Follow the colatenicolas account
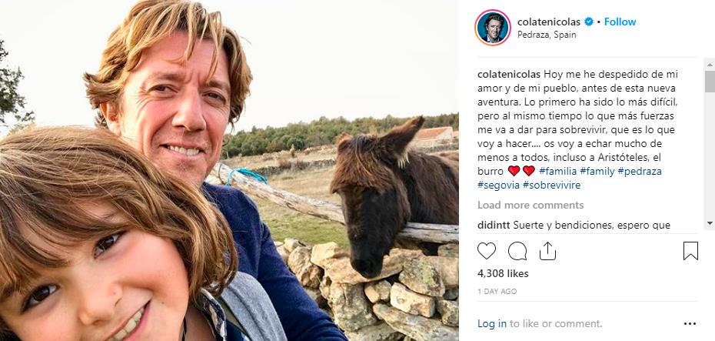This screenshot has height=341, width=715. [620, 22]
